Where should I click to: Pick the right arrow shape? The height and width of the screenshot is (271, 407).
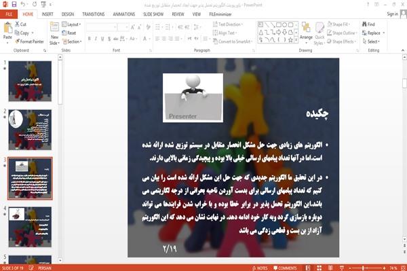(x=279, y=33)
